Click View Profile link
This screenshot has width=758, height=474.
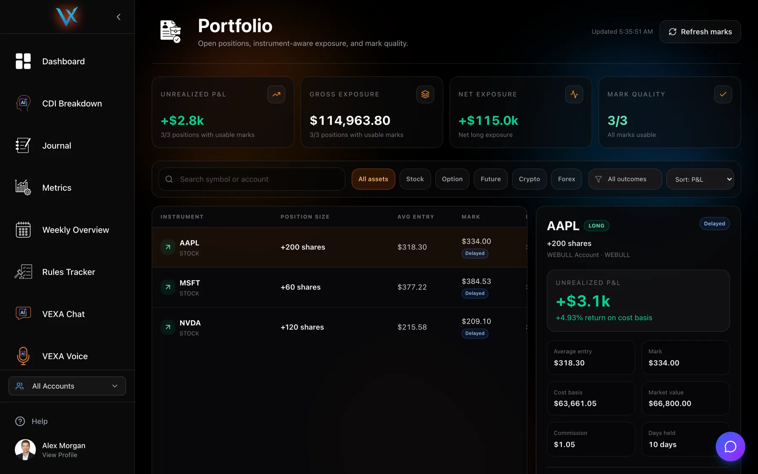(60, 455)
